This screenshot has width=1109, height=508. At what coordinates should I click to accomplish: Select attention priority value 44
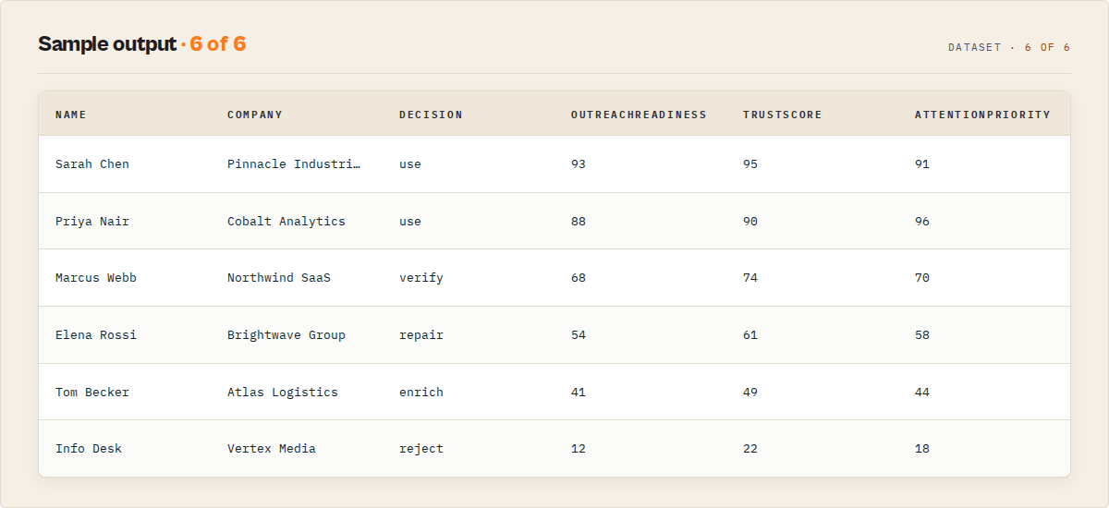(922, 393)
